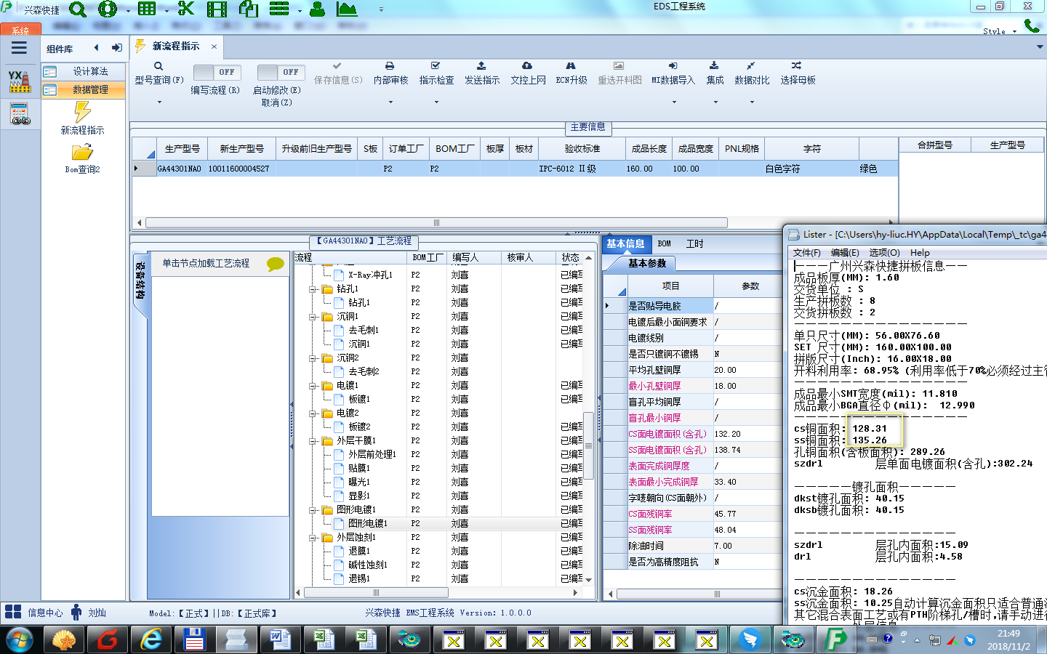Click the green lifebuoy icon in top toolbar
The height and width of the screenshot is (654, 1047).
(x=108, y=9)
